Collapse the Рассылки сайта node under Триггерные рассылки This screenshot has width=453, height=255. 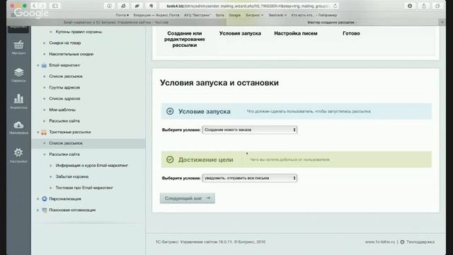pyautogui.click(x=45, y=154)
